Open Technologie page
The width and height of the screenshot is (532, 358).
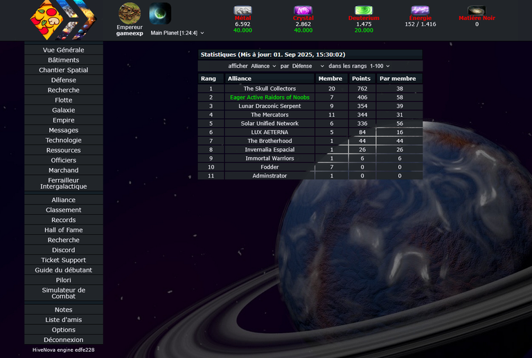click(64, 140)
